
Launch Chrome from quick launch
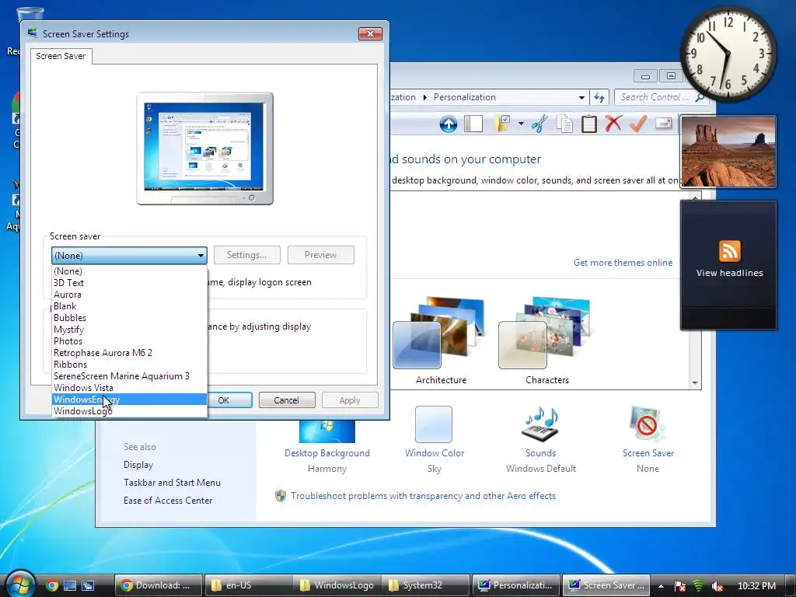[52, 585]
